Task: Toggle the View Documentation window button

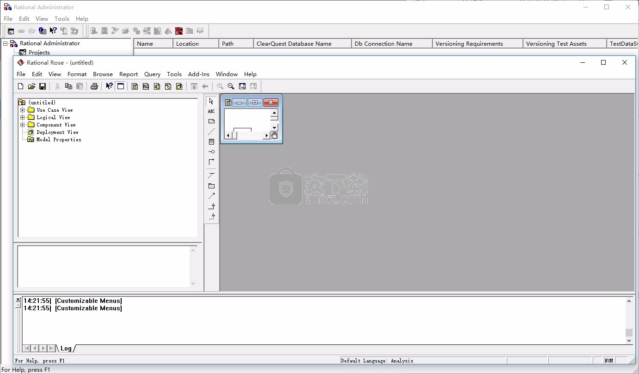Action: 120,86
